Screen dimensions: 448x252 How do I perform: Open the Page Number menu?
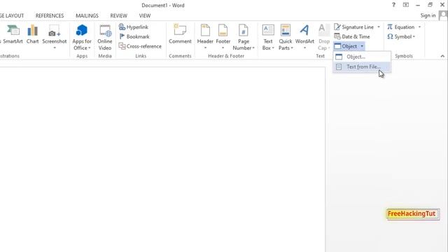(x=244, y=37)
